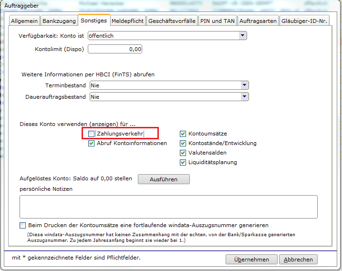342x271 pixels.
Task: Open the Geschäftsvorfälle tab
Action: coord(172,21)
